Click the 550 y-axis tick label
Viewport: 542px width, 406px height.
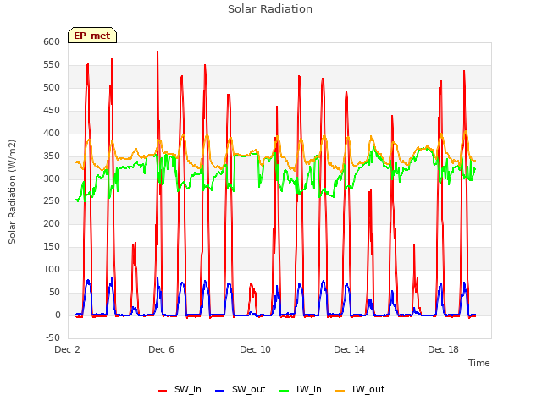click(52, 64)
